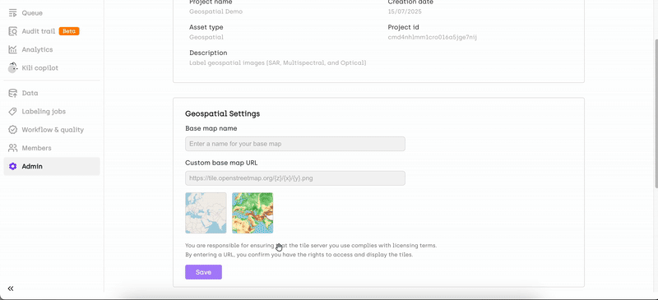Click the Geospatial asset type value
This screenshot has width=658, height=300.
[206, 37]
